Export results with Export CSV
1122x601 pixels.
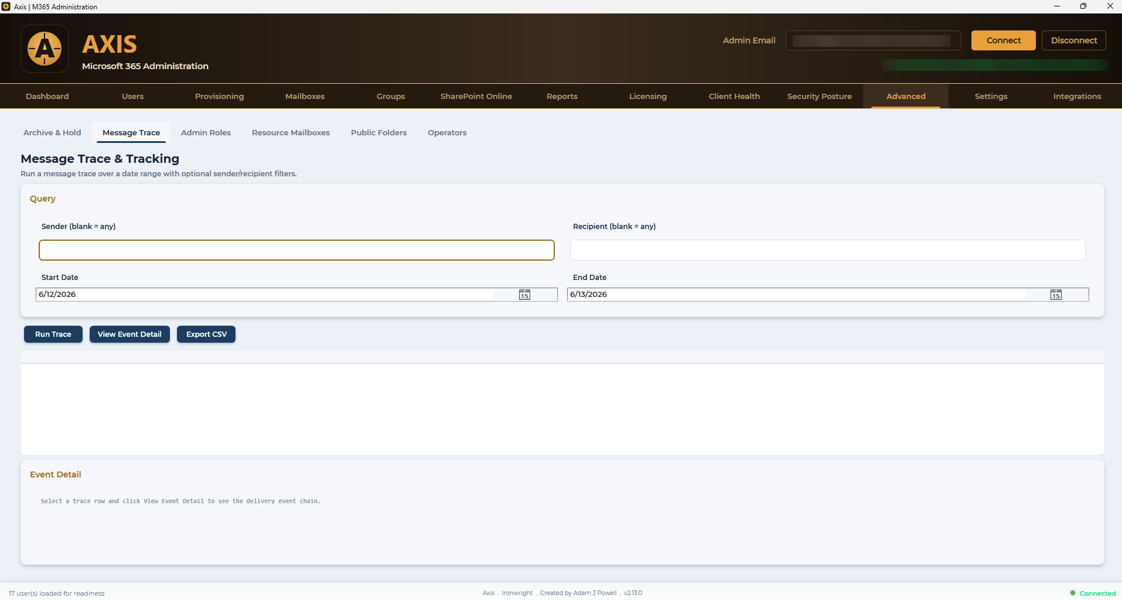tap(206, 334)
